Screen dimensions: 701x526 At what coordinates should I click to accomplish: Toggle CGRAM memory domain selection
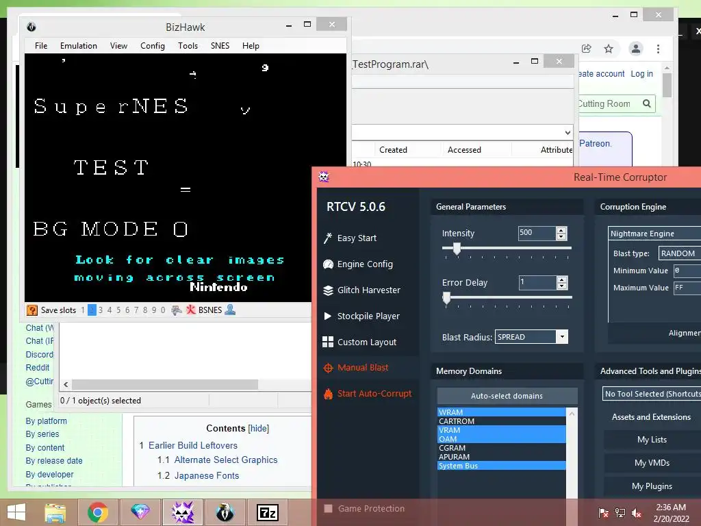[501, 448]
